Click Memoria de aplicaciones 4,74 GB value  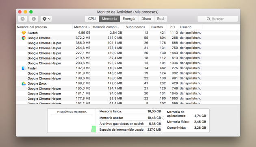click(x=200, y=116)
